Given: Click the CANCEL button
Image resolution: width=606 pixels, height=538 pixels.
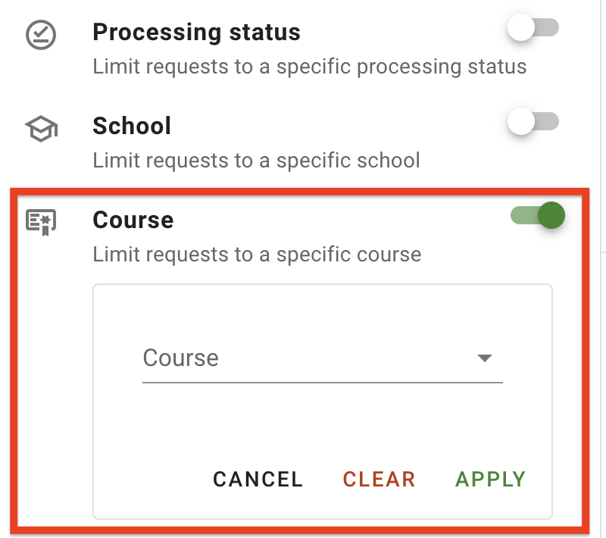Looking at the screenshot, I should [257, 479].
